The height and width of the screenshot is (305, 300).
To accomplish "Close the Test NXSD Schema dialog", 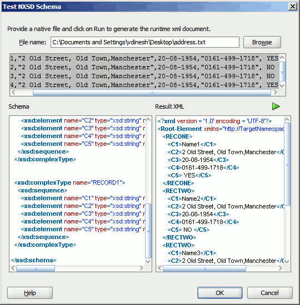I will [x=293, y=7].
